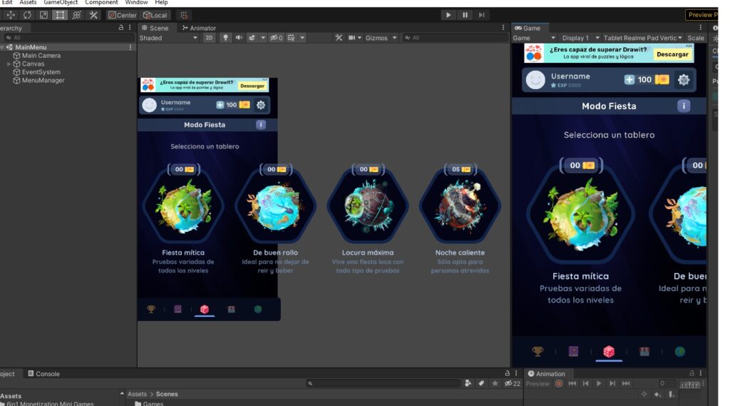730x406 pixels.
Task: Open the Display 1 dropdown
Action: pyautogui.click(x=580, y=38)
